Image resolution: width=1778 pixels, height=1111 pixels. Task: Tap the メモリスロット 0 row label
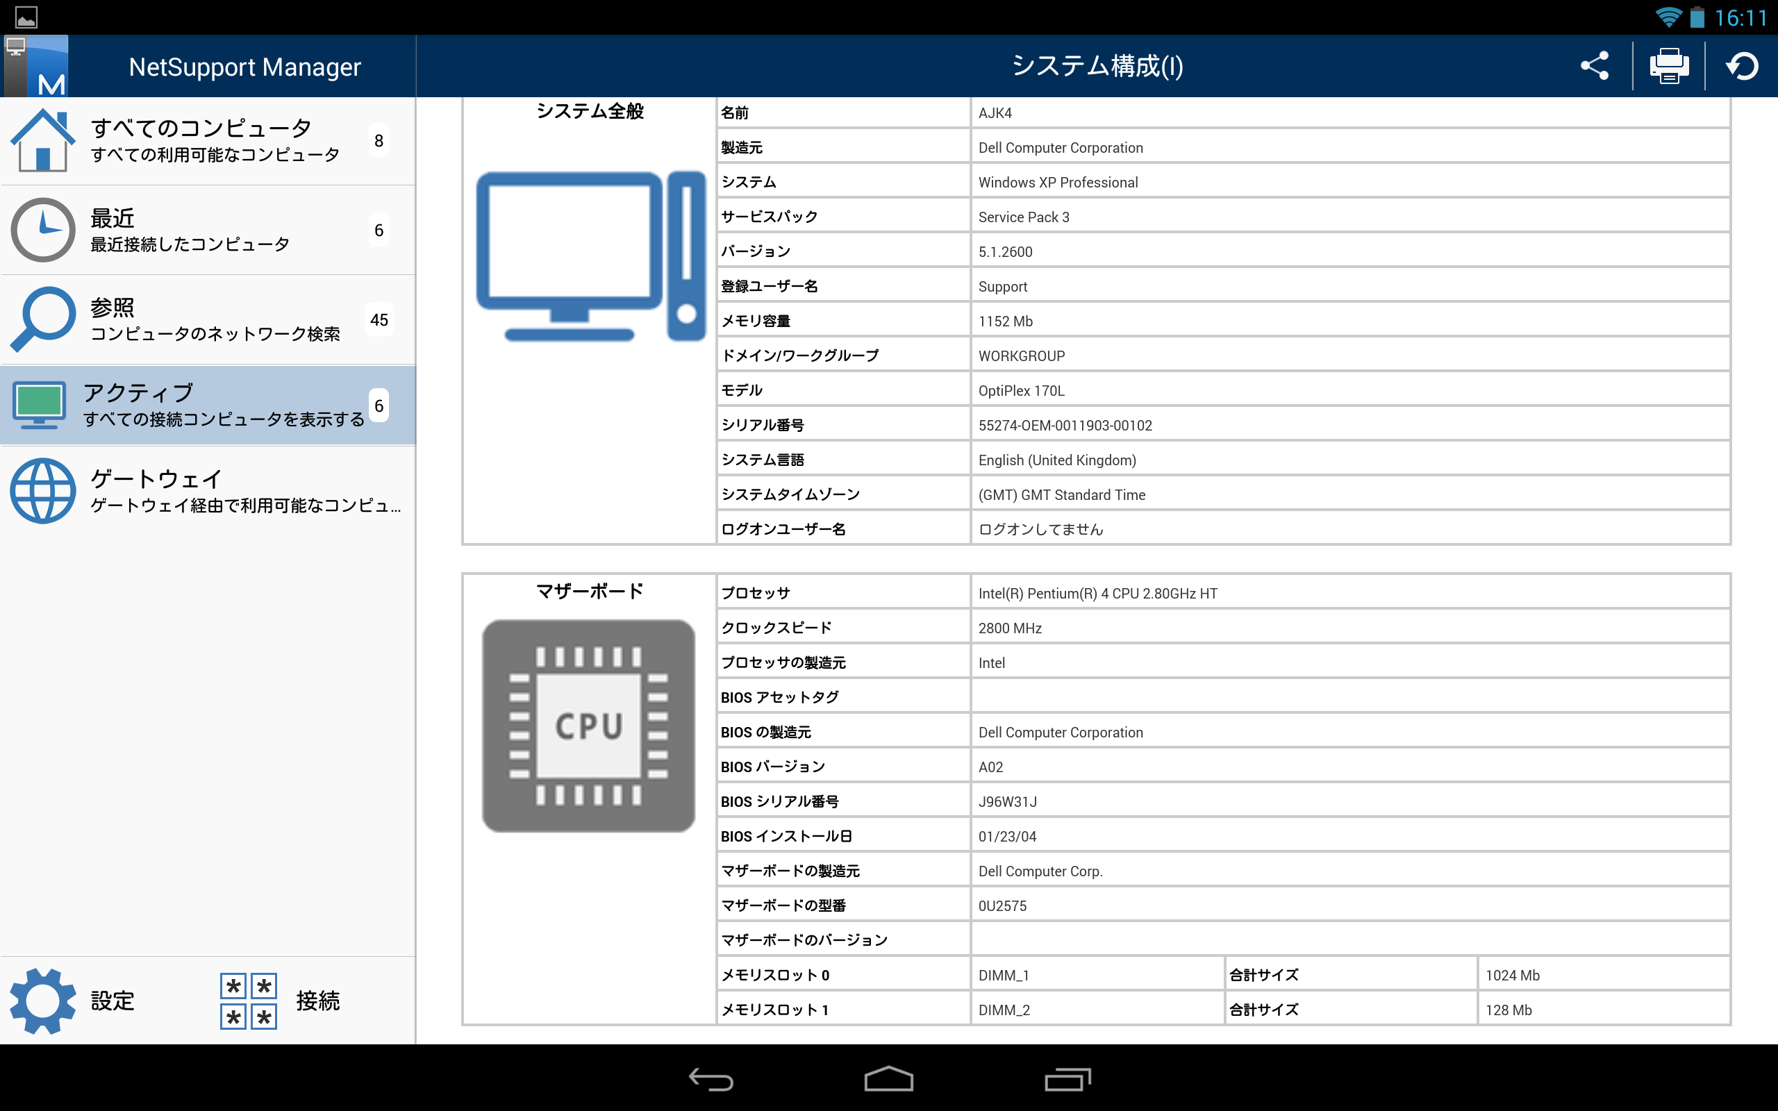pyautogui.click(x=775, y=975)
